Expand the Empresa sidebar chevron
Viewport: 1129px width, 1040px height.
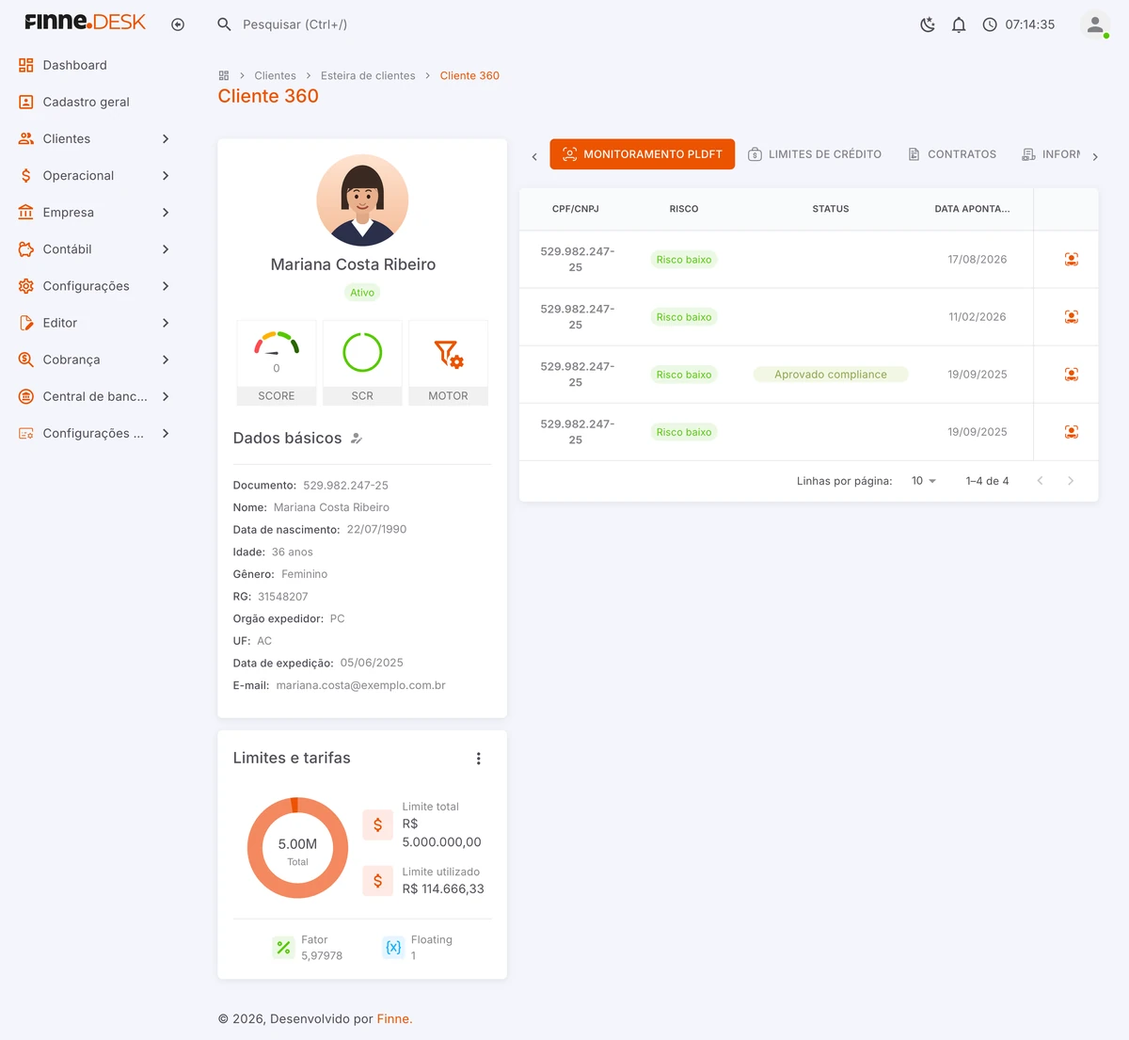(x=166, y=212)
